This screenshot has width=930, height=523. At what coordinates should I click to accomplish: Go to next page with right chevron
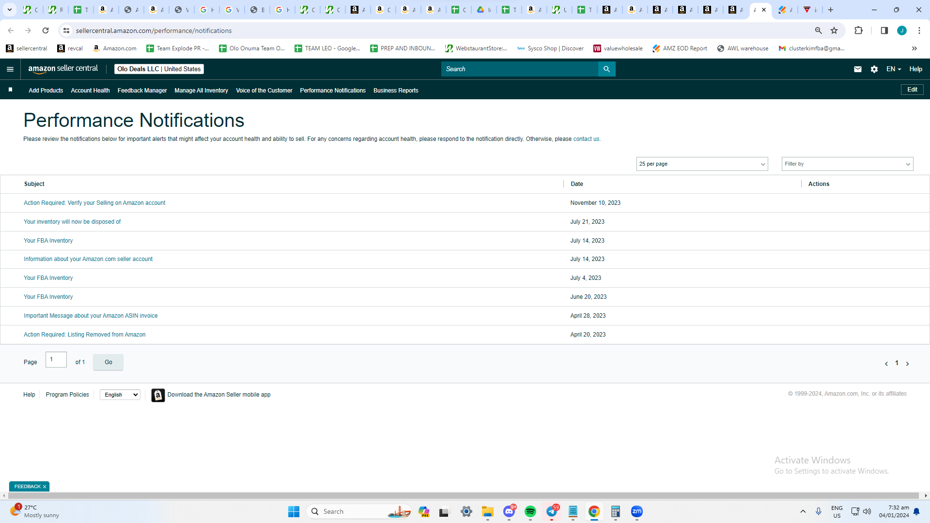click(907, 364)
